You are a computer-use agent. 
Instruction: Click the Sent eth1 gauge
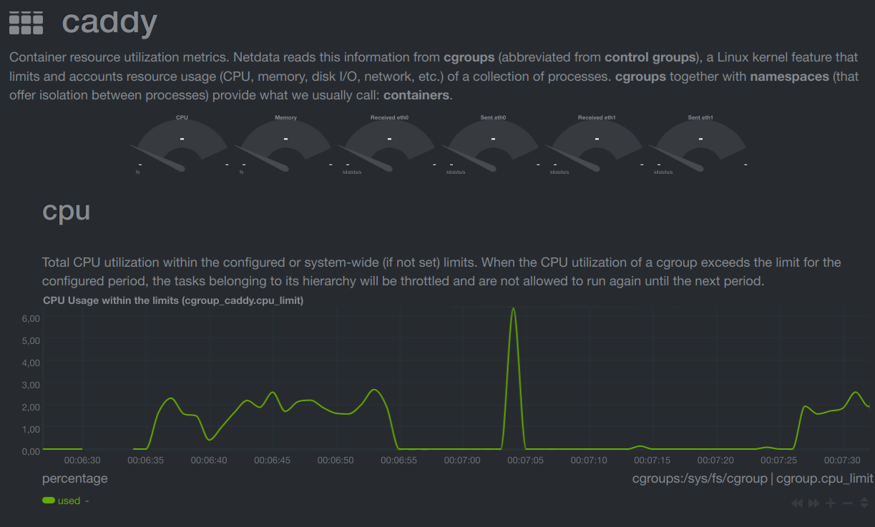(x=700, y=143)
